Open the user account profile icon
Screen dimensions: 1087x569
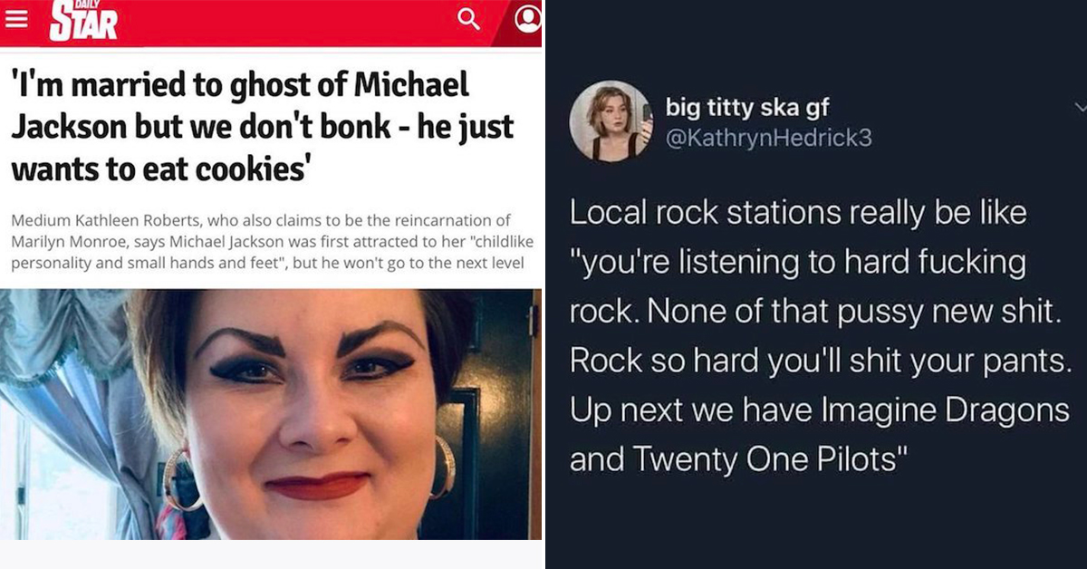point(527,19)
